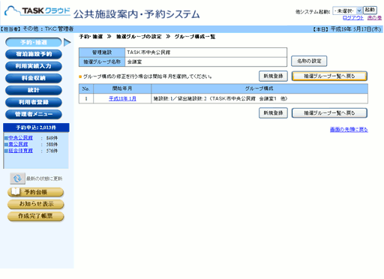Click the 576件 count for 総合体育館
The image size is (384, 279).
click(x=52, y=151)
